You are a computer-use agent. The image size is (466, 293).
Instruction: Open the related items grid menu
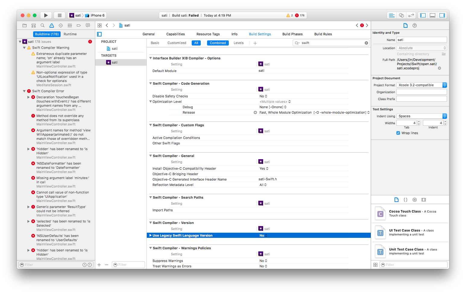pos(99,25)
